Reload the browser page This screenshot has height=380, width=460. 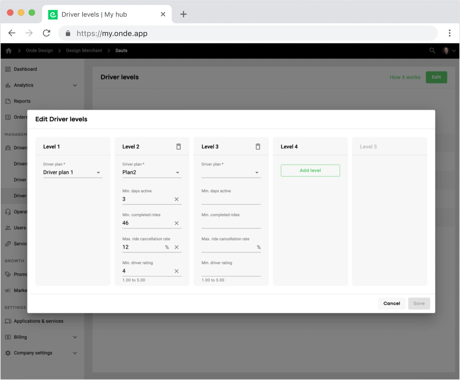(46, 33)
